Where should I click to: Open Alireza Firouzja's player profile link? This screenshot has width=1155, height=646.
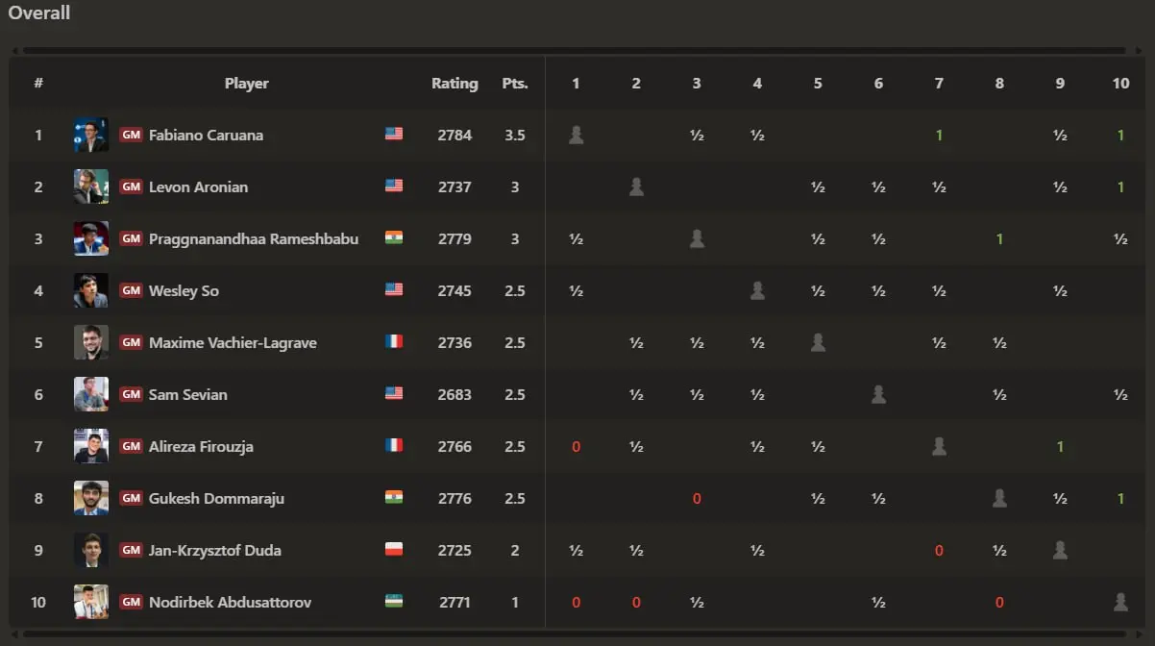coord(201,446)
